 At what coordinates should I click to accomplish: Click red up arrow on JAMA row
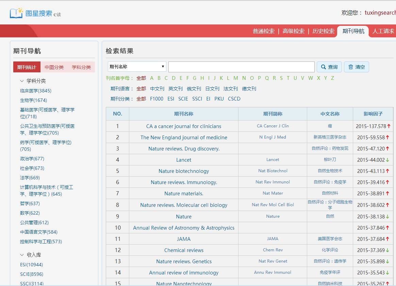387,239
